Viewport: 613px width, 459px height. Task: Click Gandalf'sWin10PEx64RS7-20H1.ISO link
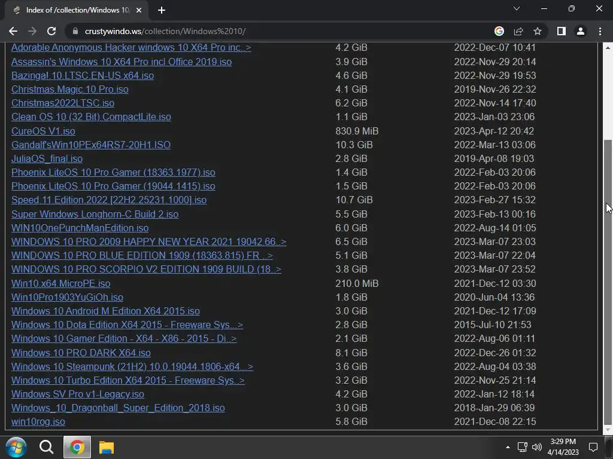point(91,145)
